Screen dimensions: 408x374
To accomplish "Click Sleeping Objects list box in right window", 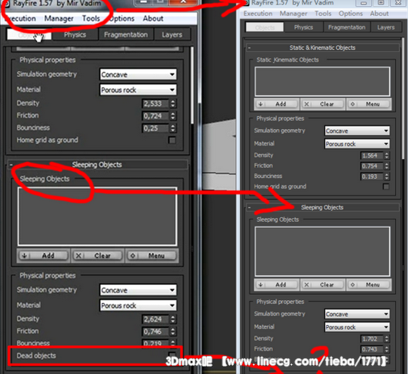I will click(323, 251).
